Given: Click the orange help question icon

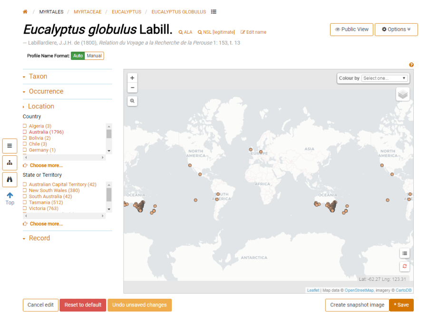Looking at the screenshot, I should (x=411, y=65).
